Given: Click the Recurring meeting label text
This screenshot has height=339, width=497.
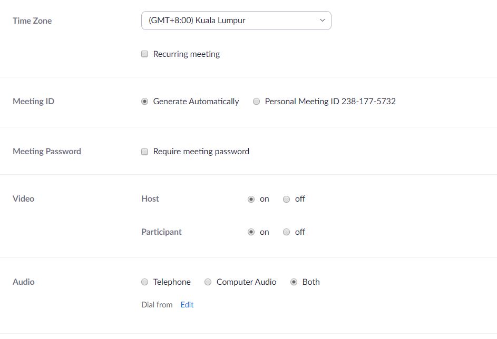Looking at the screenshot, I should 187,54.
